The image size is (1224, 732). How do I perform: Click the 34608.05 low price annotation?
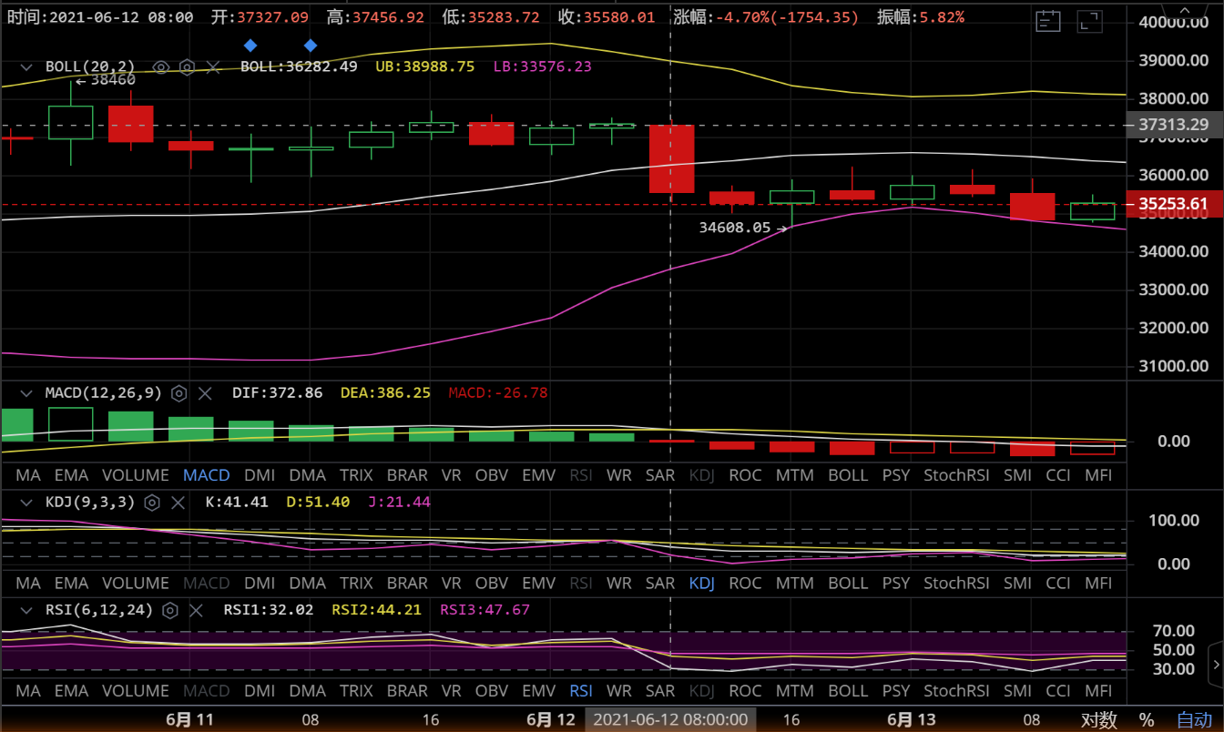735,229
